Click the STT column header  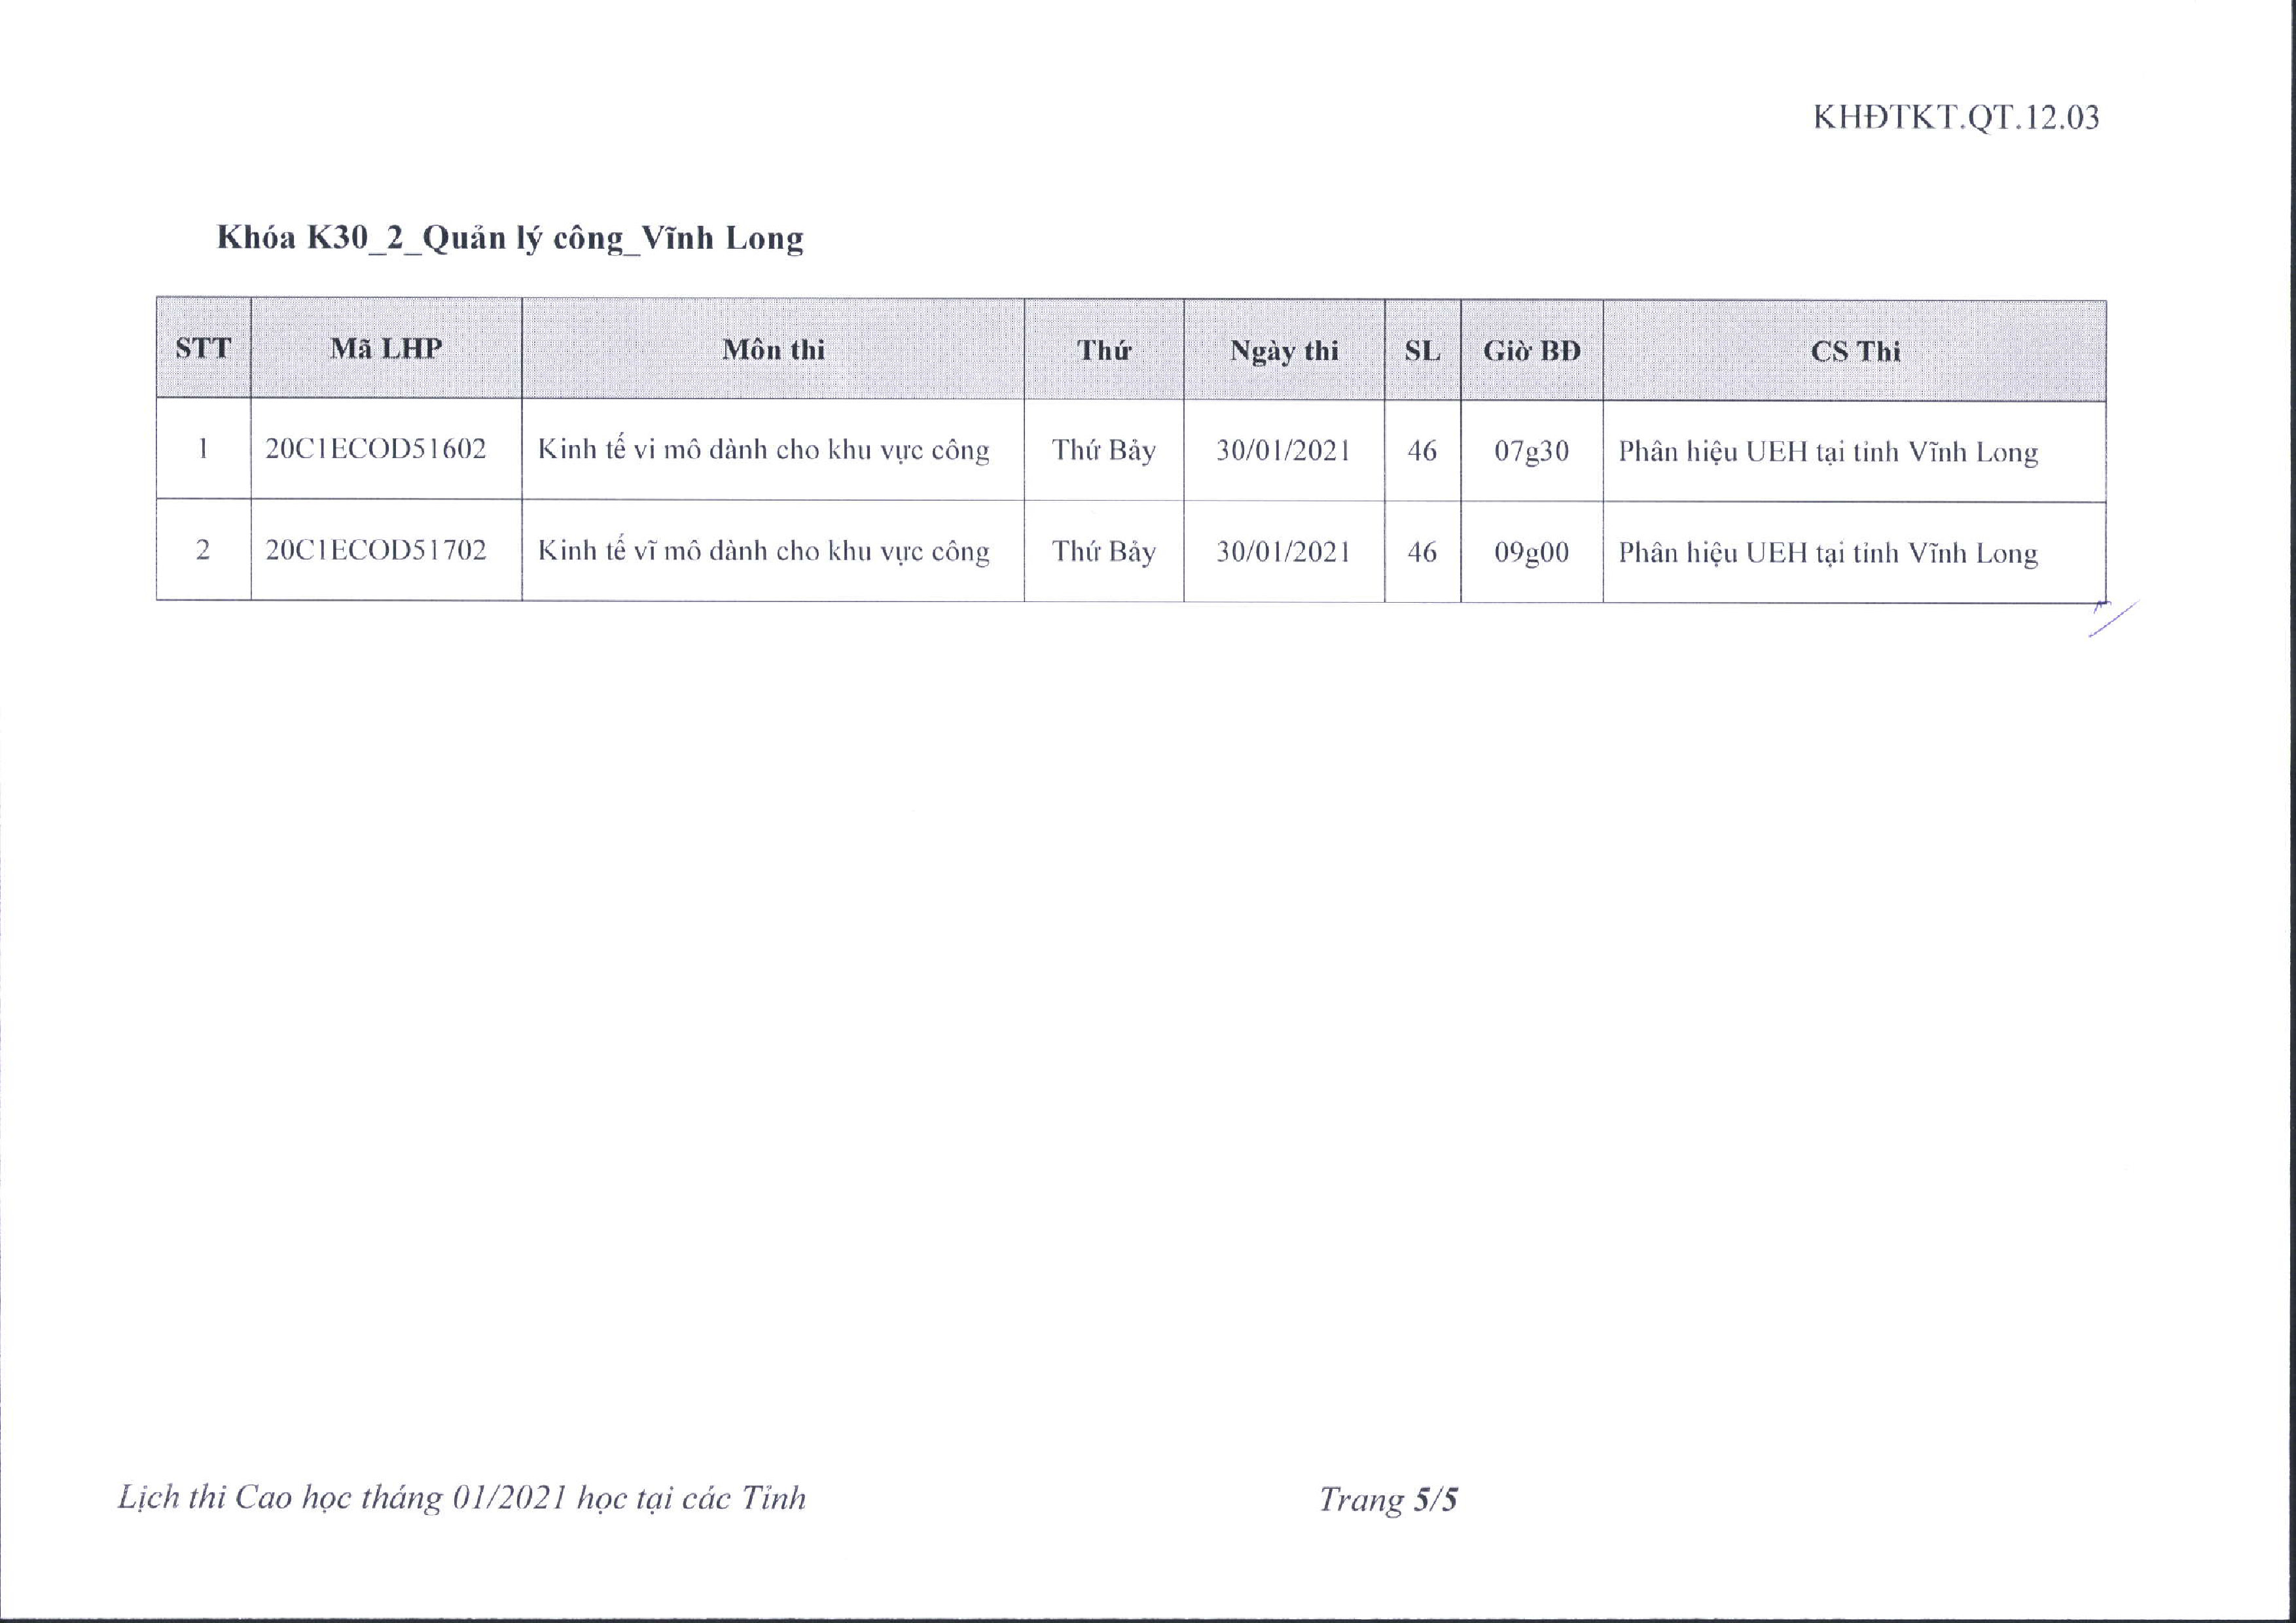point(203,348)
